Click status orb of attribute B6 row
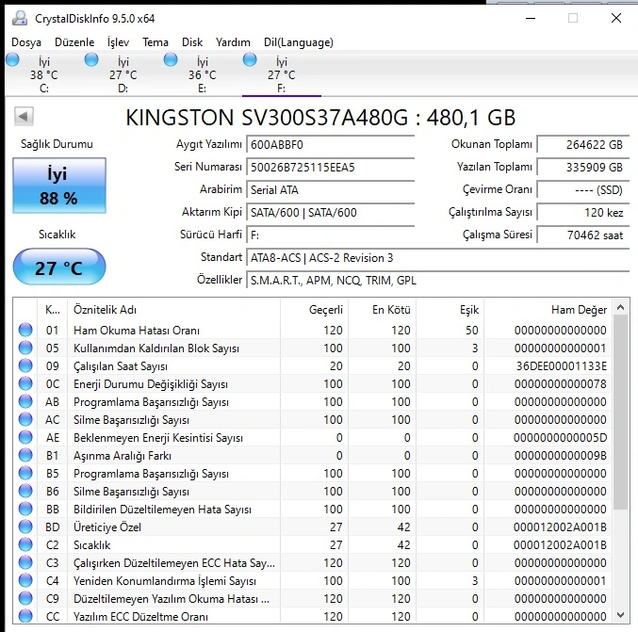 click(25, 491)
